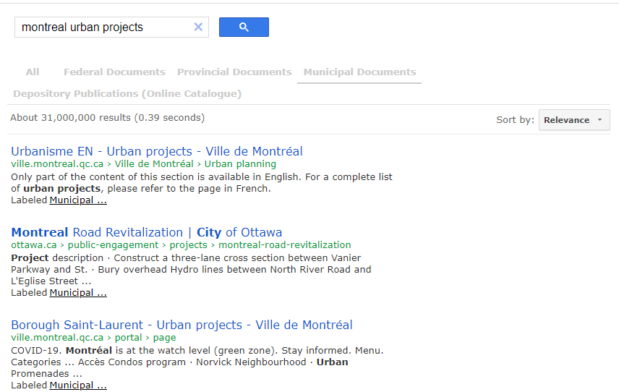Image resolution: width=619 pixels, height=392 pixels.
Task: Click snippet 'Only part of the content of this section'
Action: (x=202, y=183)
